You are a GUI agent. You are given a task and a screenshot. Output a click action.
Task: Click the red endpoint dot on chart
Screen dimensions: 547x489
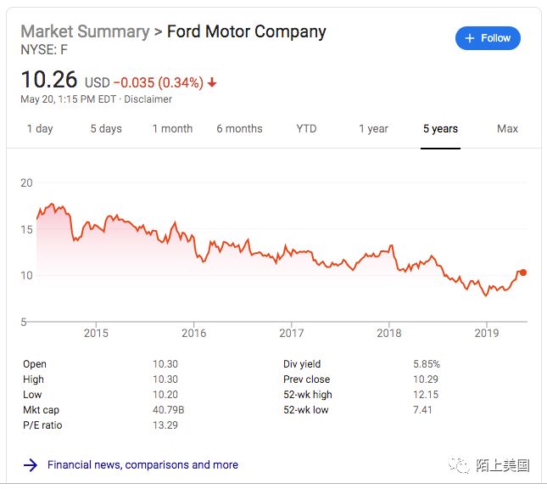pos(523,273)
